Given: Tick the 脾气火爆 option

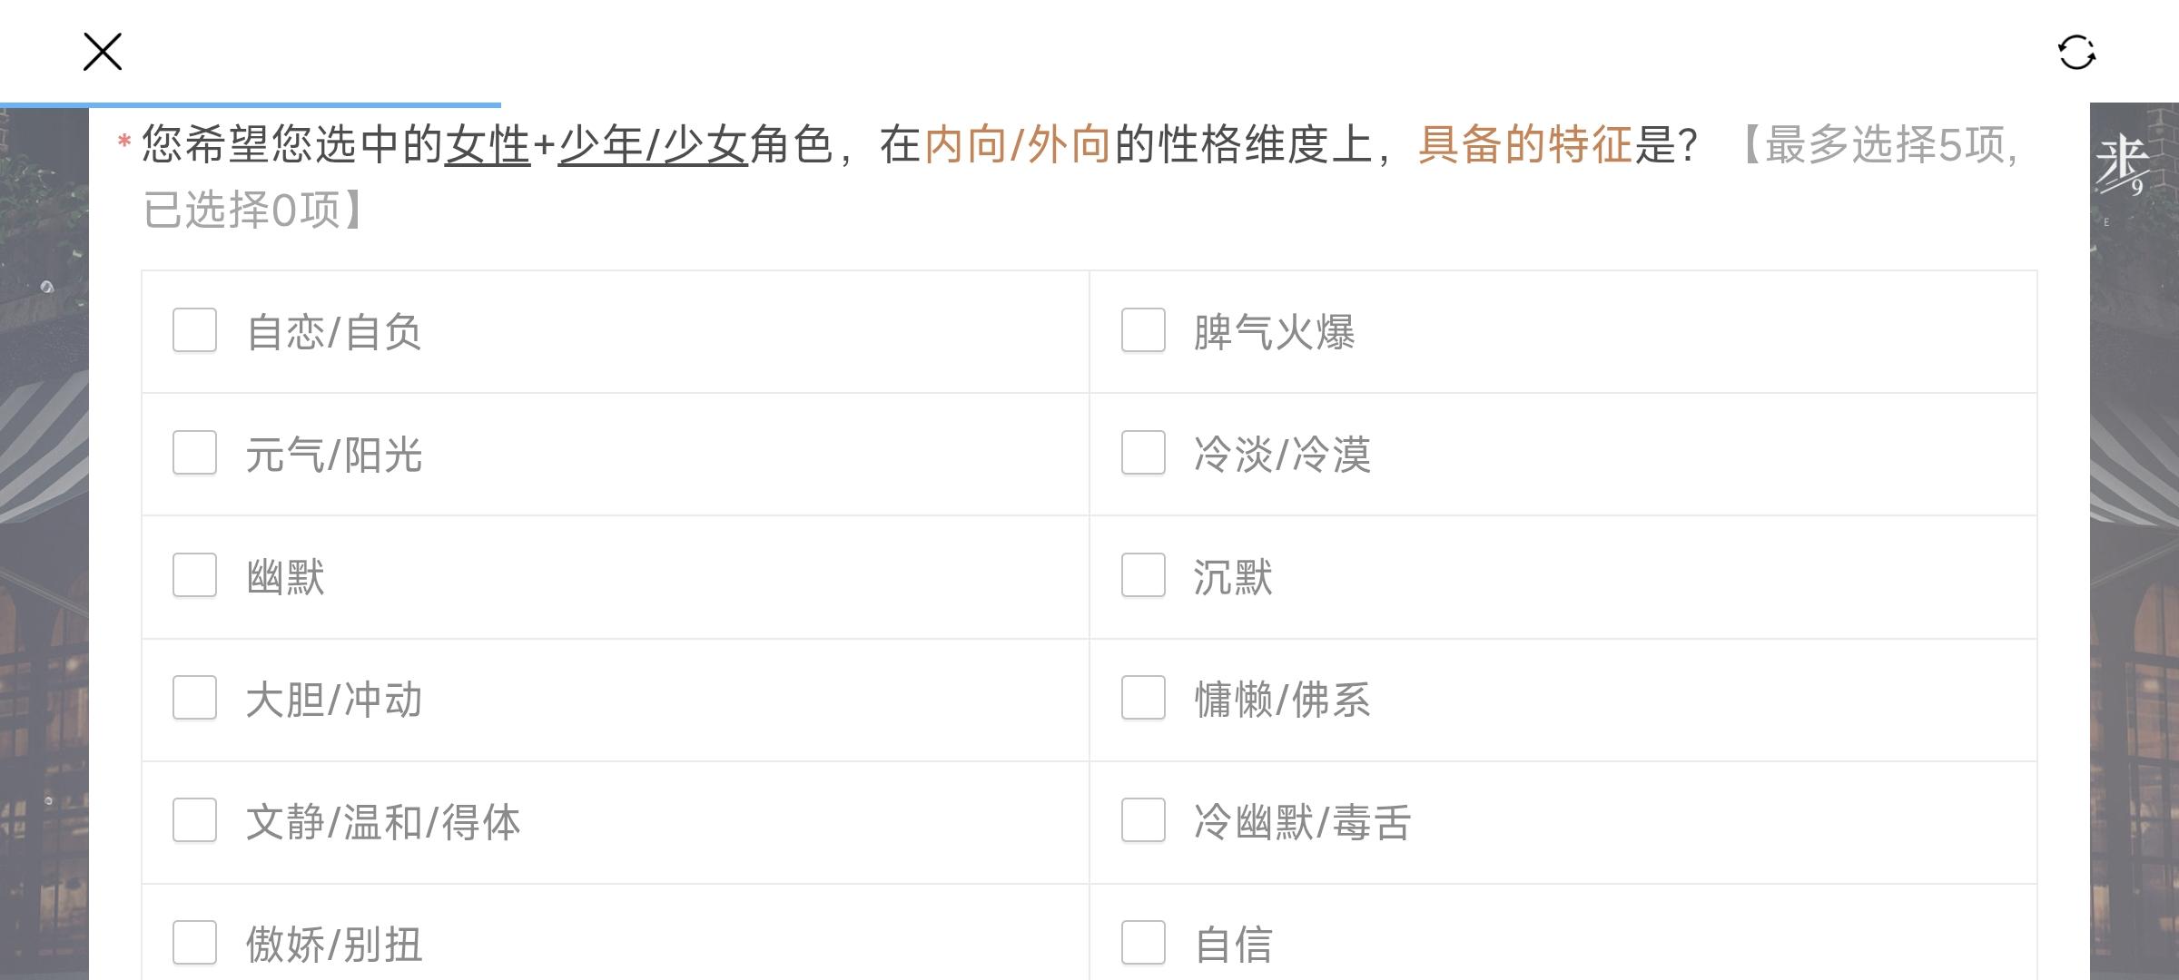Looking at the screenshot, I should pyautogui.click(x=1143, y=330).
